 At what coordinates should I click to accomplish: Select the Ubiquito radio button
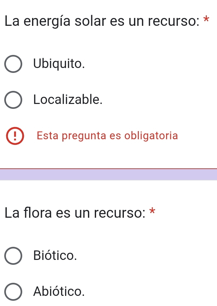tap(14, 64)
